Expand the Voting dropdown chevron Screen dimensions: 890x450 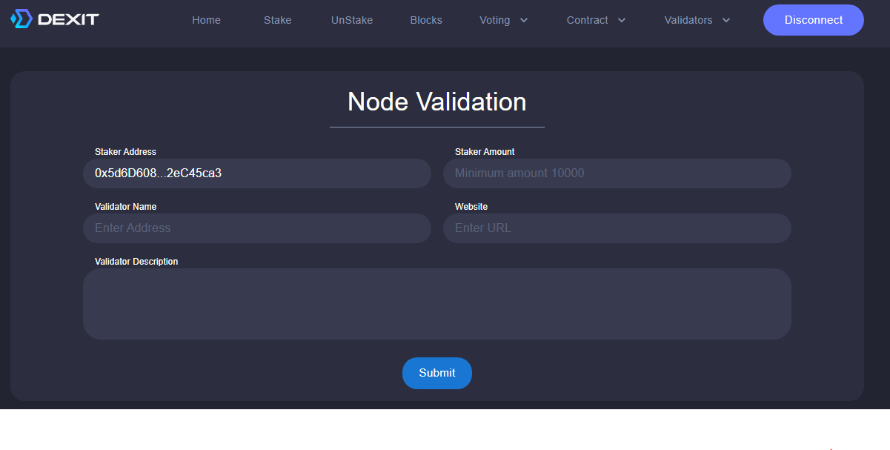pos(524,20)
